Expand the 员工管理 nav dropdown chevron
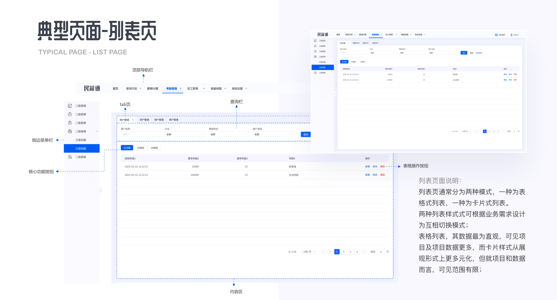Image resolution: width=557 pixels, height=300 pixels. [x=204, y=88]
